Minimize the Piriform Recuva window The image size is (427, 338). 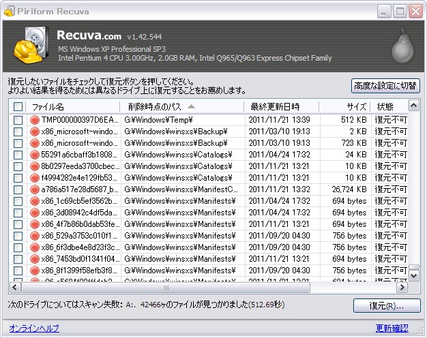click(384, 12)
